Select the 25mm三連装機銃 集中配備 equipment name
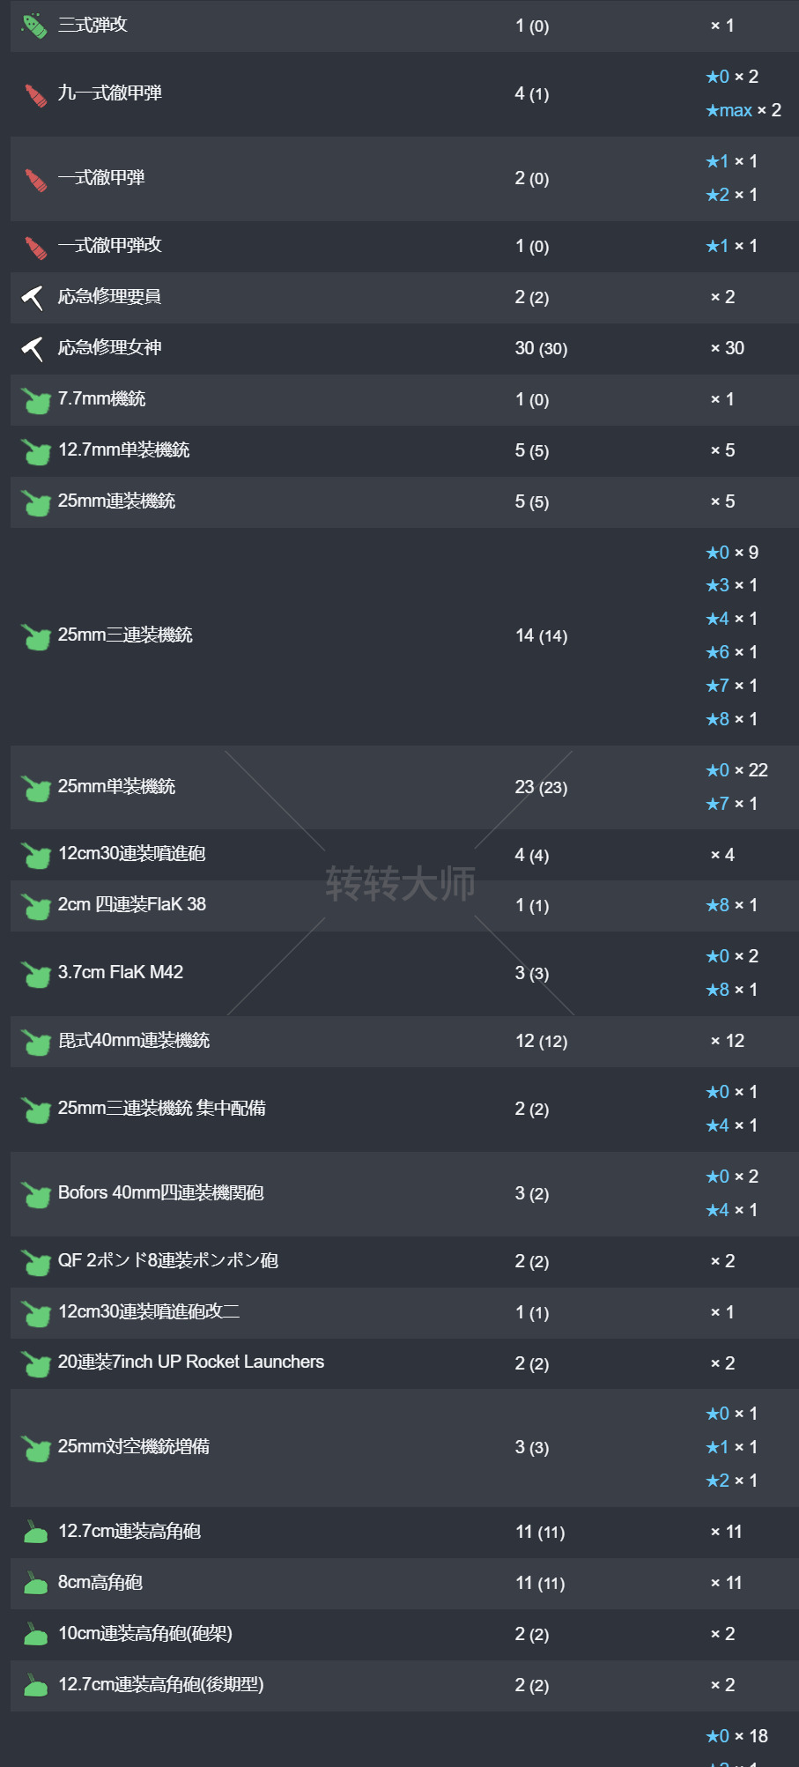The image size is (799, 1767). (161, 1108)
